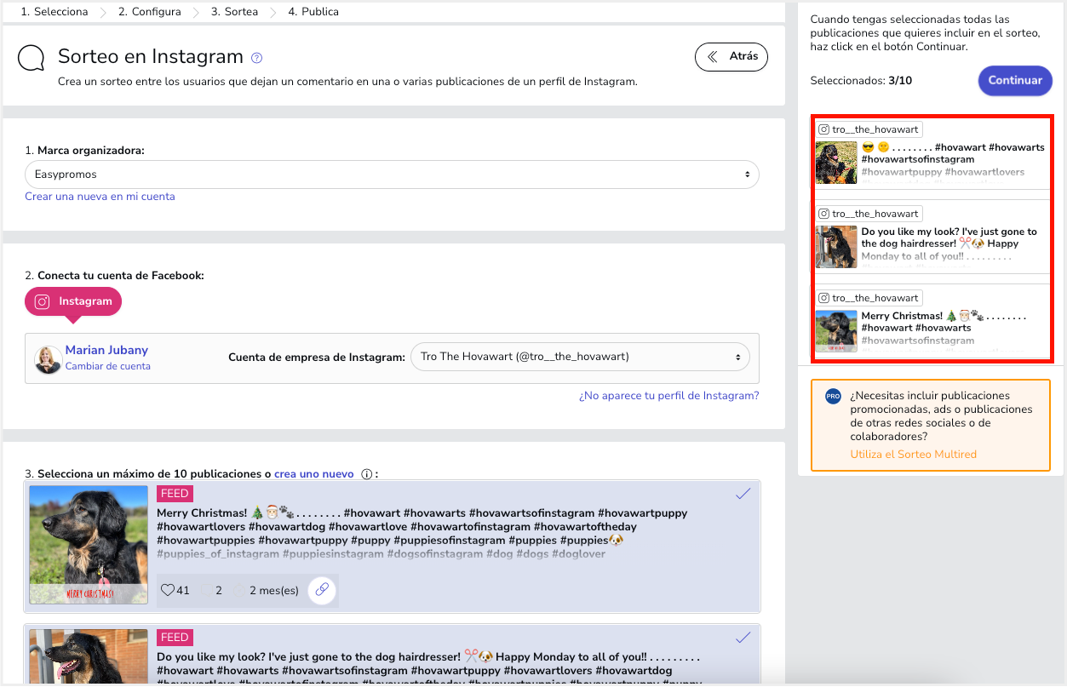Screen dimensions: 1067x687
Task: Click the 'crea uno nuevo' link
Action: (x=313, y=474)
